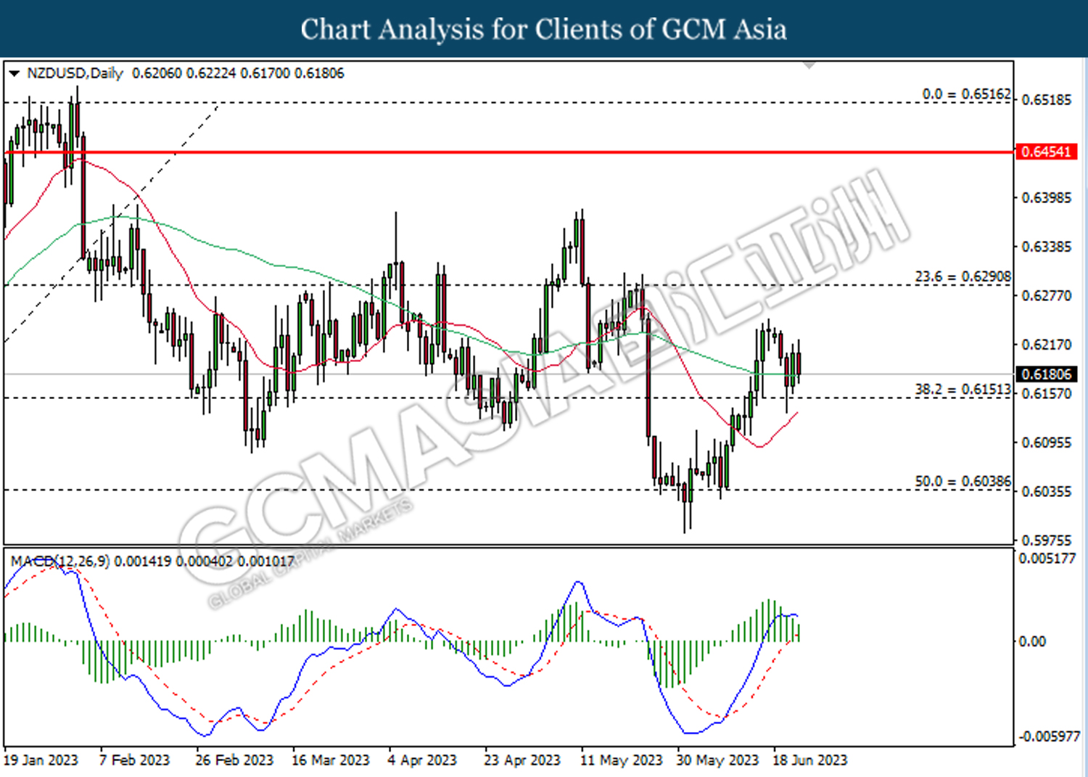Viewport: 1088px width, 777px height.
Task: Select Fibonacci label 50.0 = 0.60386
Action: click(x=963, y=481)
